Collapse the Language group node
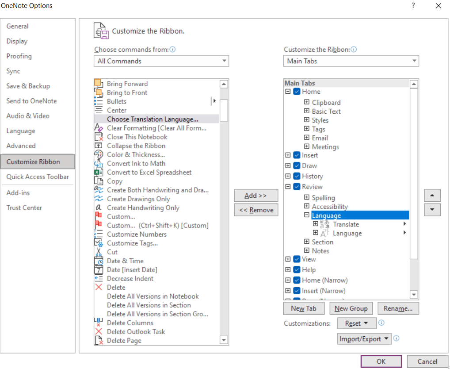Image resolution: width=450 pixels, height=369 pixels. pyautogui.click(x=306, y=215)
